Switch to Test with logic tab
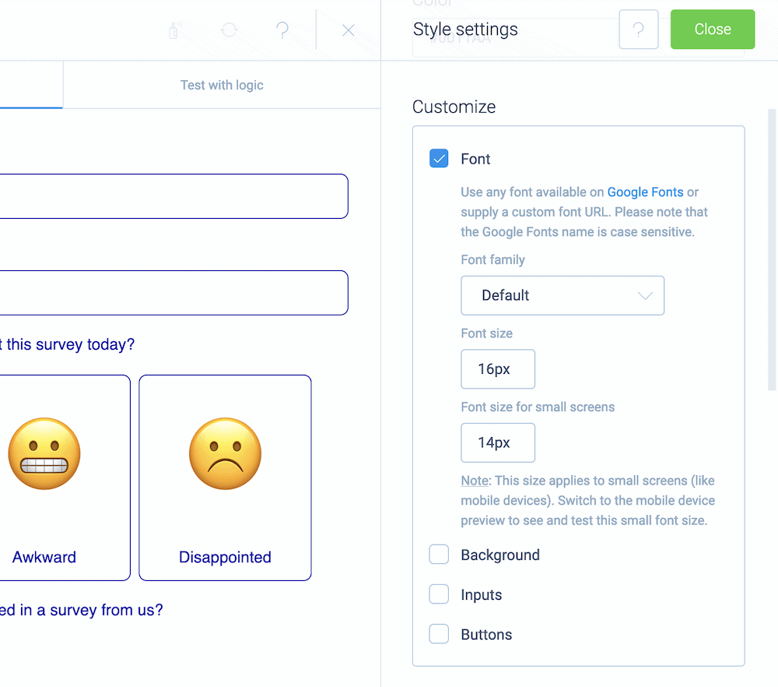 click(222, 85)
